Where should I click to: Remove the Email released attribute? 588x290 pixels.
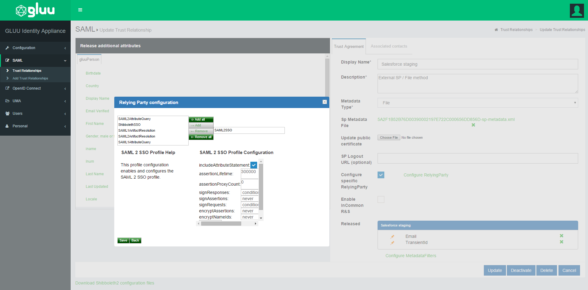pos(561,236)
